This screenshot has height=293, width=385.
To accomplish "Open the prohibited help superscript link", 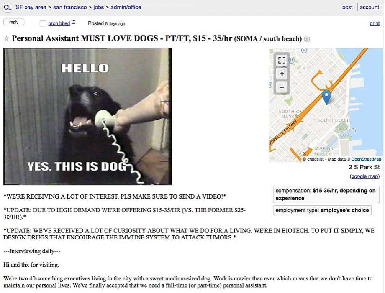I will pyautogui.click(x=73, y=22).
